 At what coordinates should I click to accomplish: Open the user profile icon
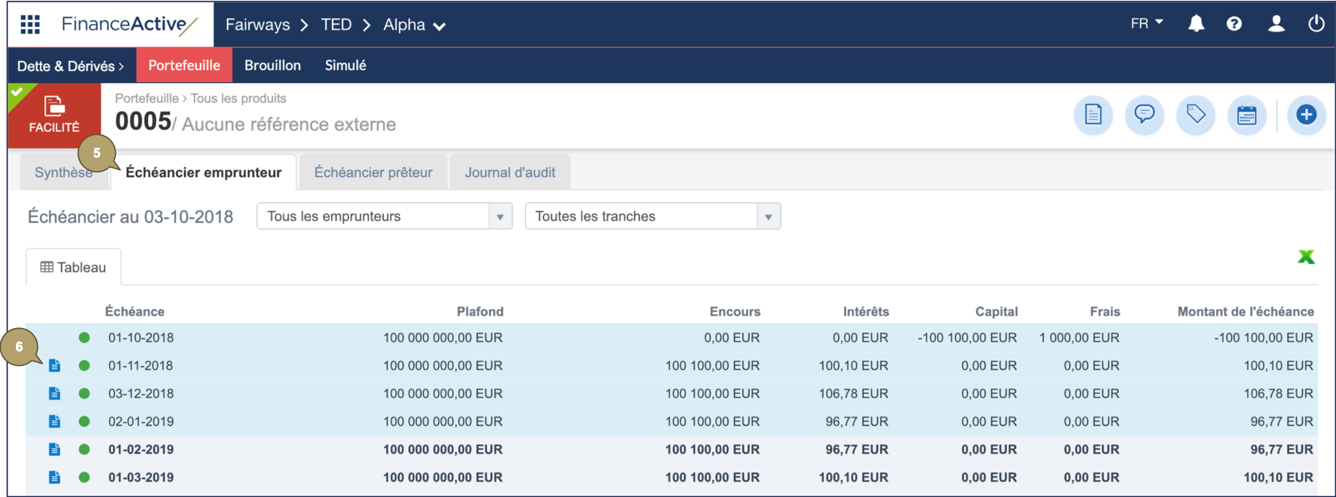coord(1276,24)
